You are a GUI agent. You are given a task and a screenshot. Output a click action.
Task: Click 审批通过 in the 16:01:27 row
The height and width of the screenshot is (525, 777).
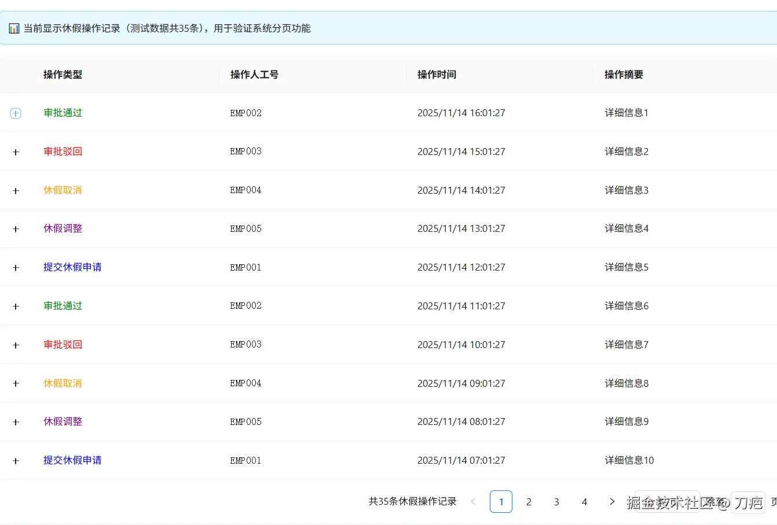pyautogui.click(x=63, y=113)
